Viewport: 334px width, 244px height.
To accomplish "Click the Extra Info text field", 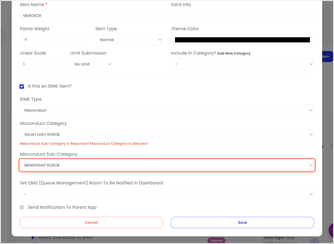I will tap(242, 16).
